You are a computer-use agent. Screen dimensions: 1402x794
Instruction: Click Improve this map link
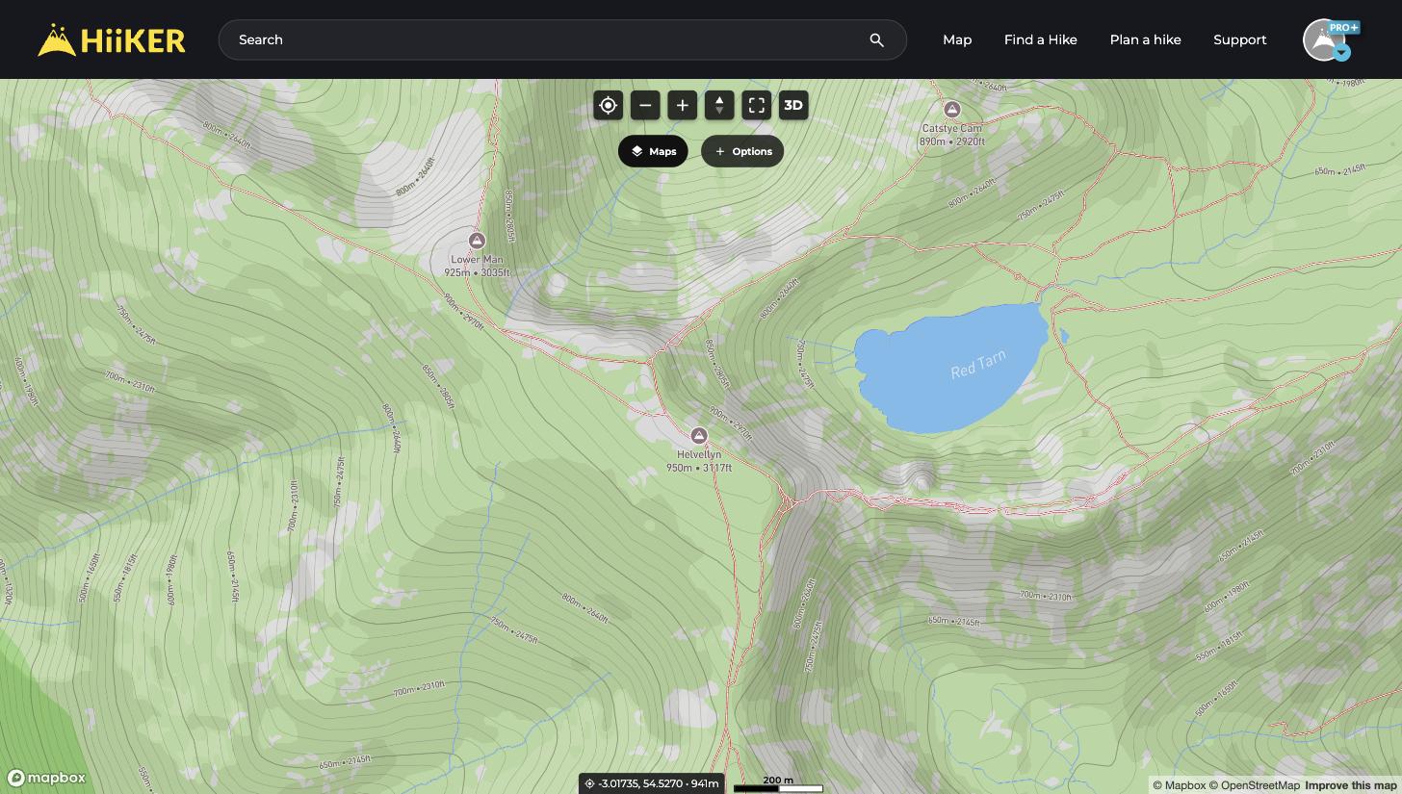[x=1351, y=785]
